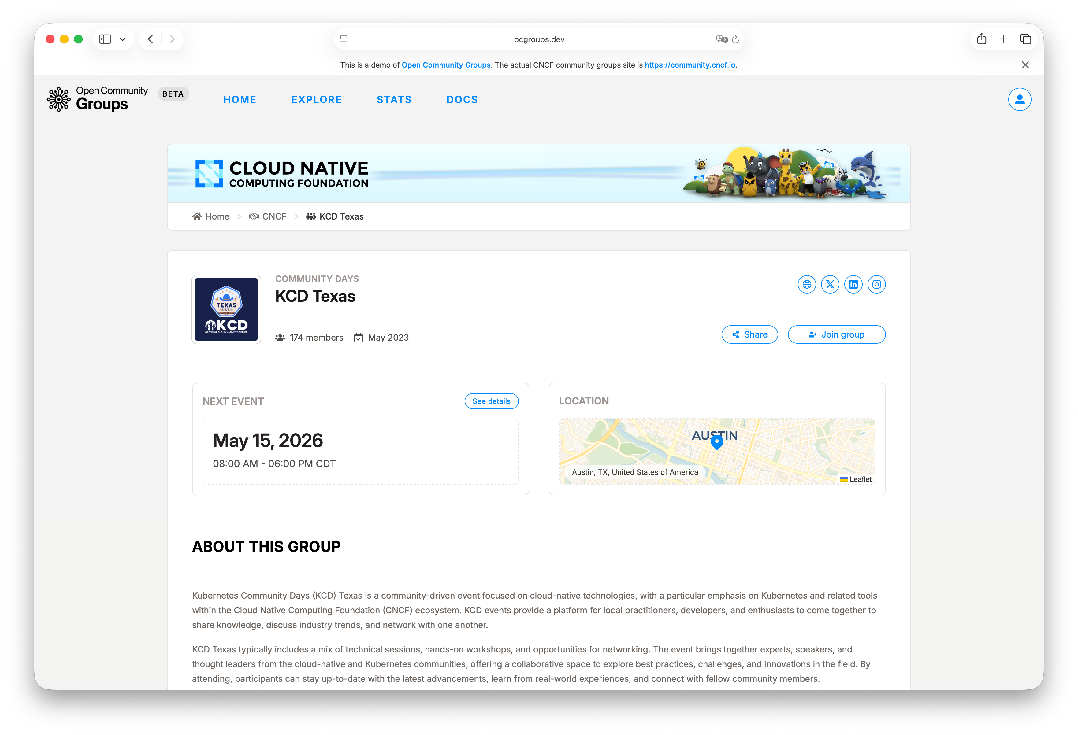Click the Austin, TX, United States of America label
This screenshot has width=1078, height=735.
(x=634, y=472)
